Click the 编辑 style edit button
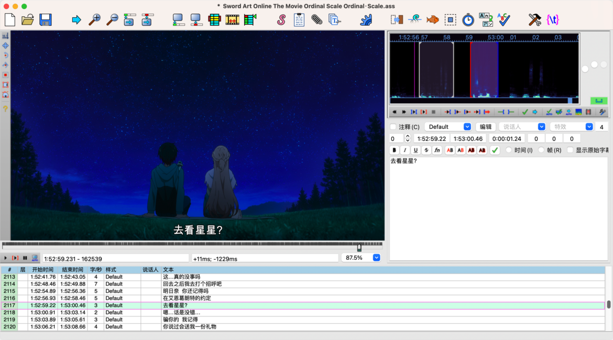Screen dimensions: 613x340 (x=486, y=127)
